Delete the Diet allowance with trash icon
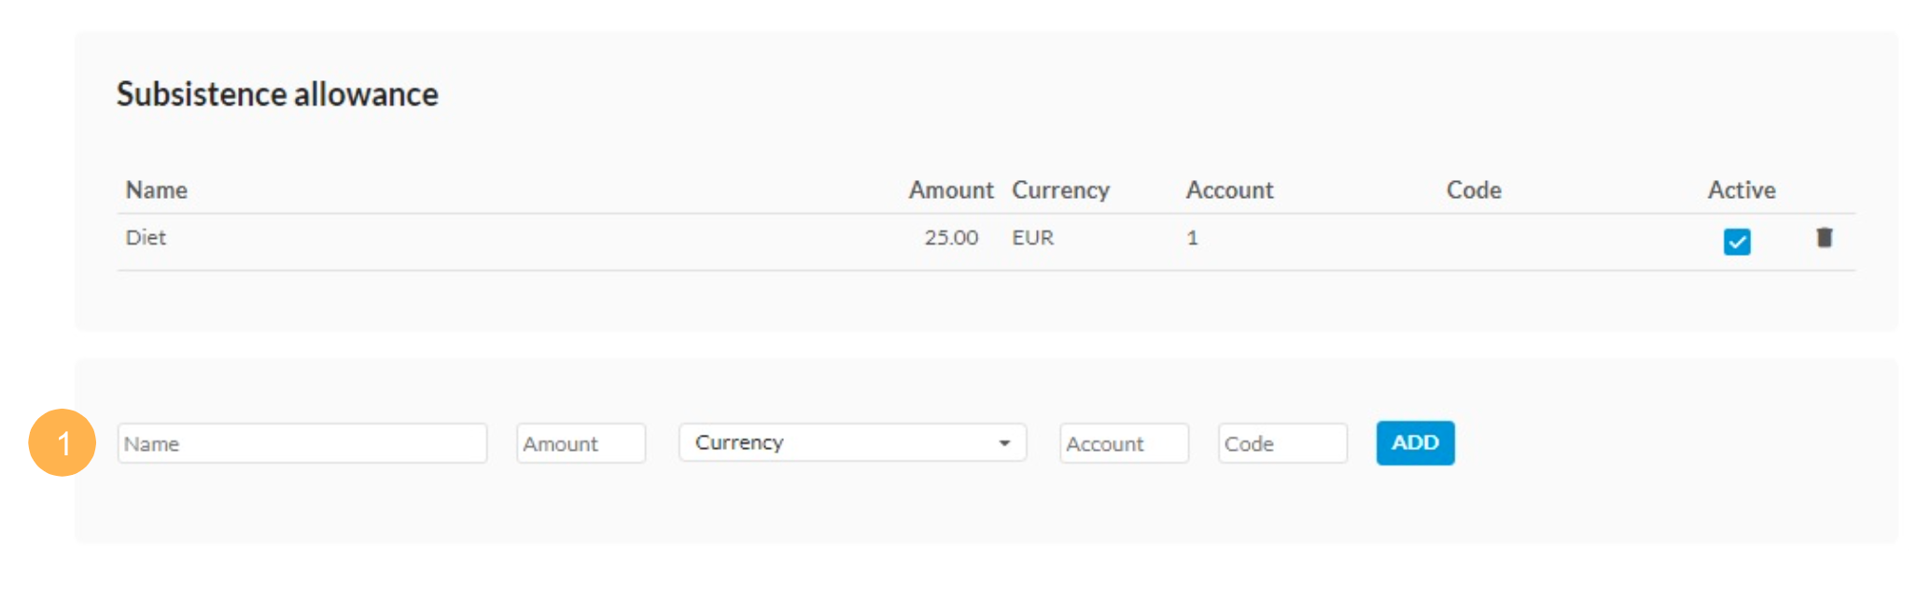This screenshot has height=599, width=1932. (x=1824, y=238)
